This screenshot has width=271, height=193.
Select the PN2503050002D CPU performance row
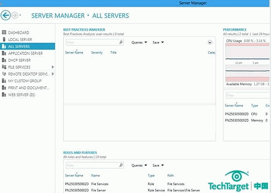[x=247, y=114]
